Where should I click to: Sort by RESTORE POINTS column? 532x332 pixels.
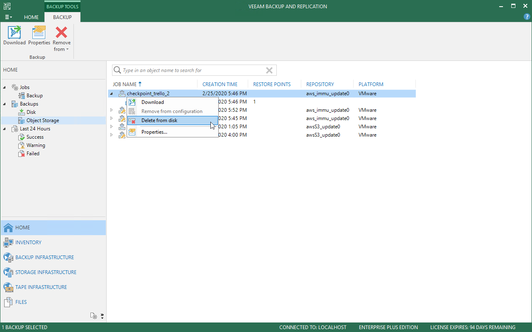(x=272, y=84)
